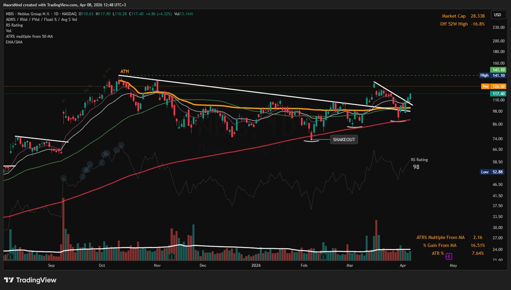Viewport: 511px width, 290px height.
Task: Click the 180.00 price axis label
Action: [x=498, y=52]
